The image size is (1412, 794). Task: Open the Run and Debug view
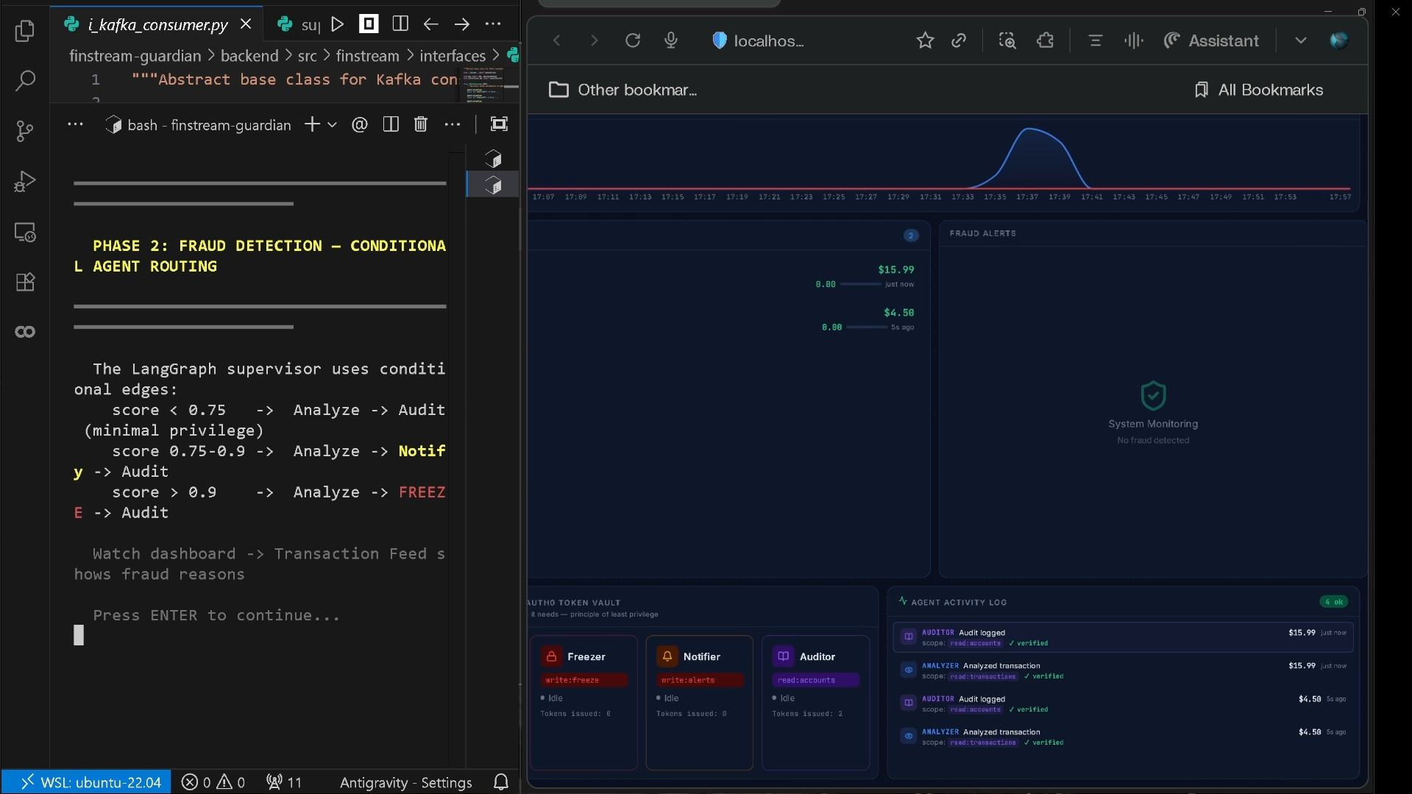pos(25,181)
